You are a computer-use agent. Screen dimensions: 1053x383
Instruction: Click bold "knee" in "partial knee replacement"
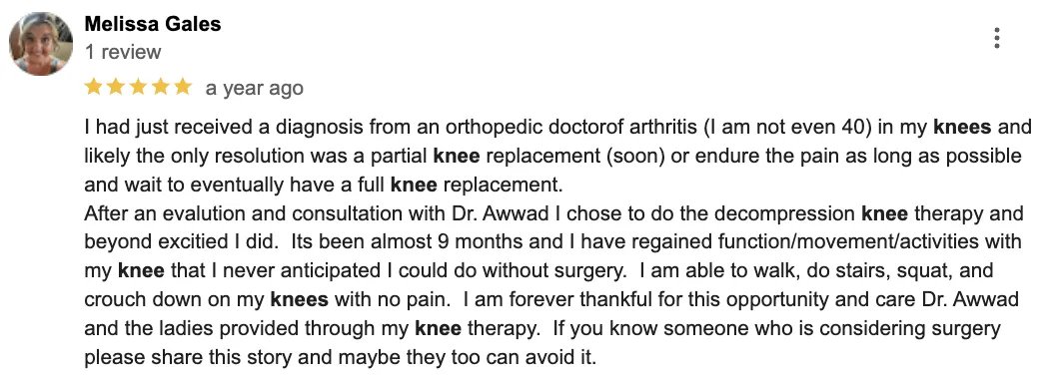[x=457, y=156]
